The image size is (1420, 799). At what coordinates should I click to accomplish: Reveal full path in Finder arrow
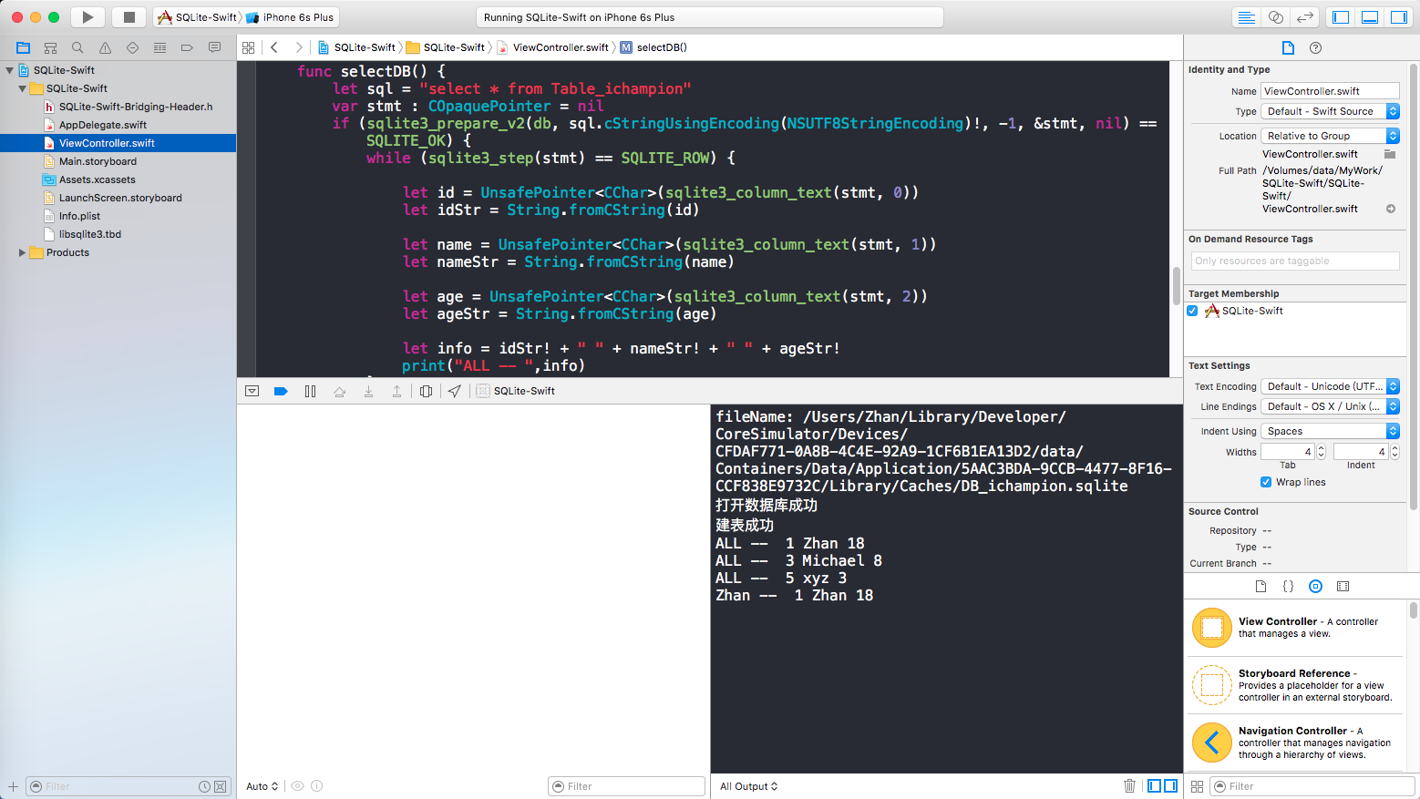(x=1391, y=209)
